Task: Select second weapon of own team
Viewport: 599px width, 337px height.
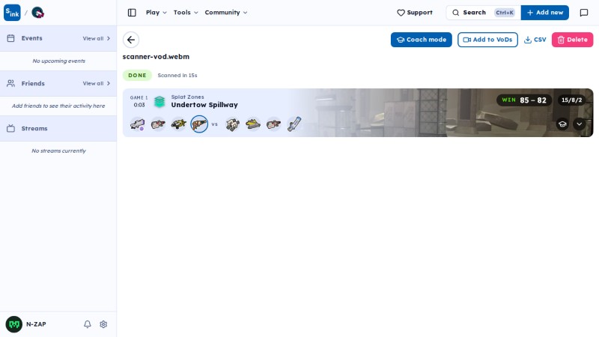Action: 158,124
